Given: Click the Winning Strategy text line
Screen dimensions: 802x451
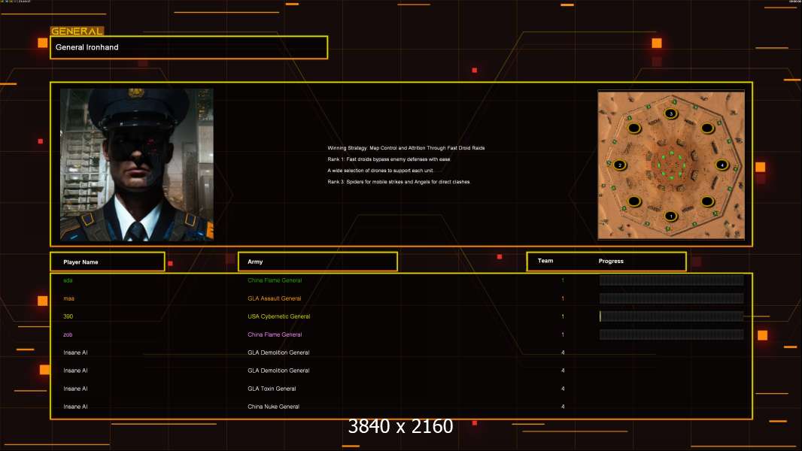Looking at the screenshot, I should pos(406,148).
